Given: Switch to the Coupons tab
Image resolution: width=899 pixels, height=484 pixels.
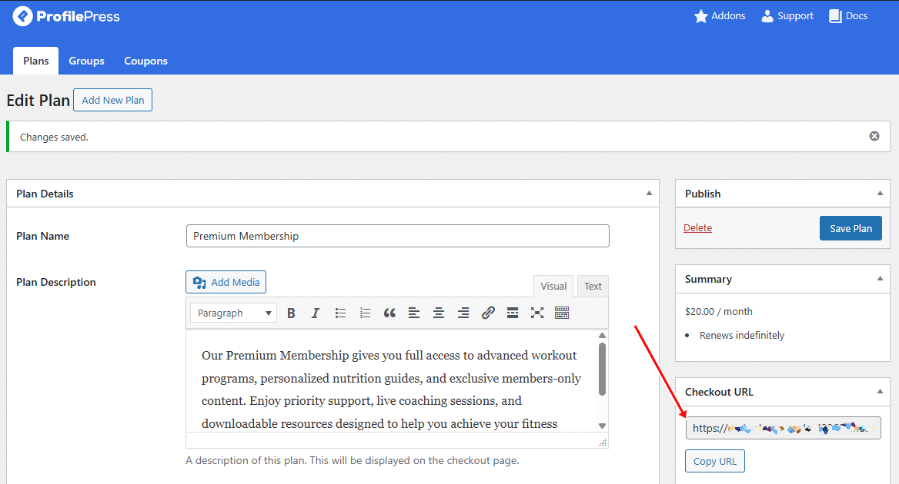Looking at the screenshot, I should (x=145, y=61).
